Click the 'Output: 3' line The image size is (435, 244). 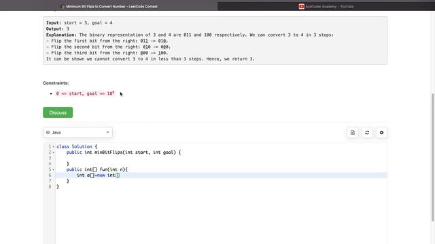[x=58, y=28]
